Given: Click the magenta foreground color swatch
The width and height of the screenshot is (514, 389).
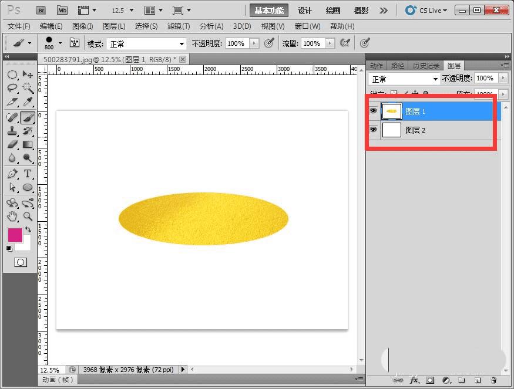Looking at the screenshot, I should [15, 235].
